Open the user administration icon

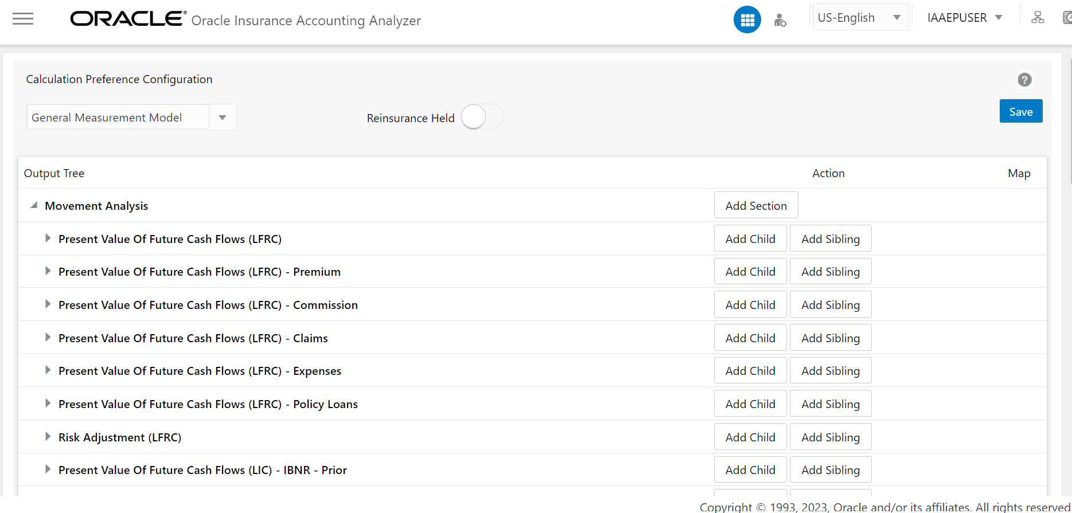coord(780,21)
